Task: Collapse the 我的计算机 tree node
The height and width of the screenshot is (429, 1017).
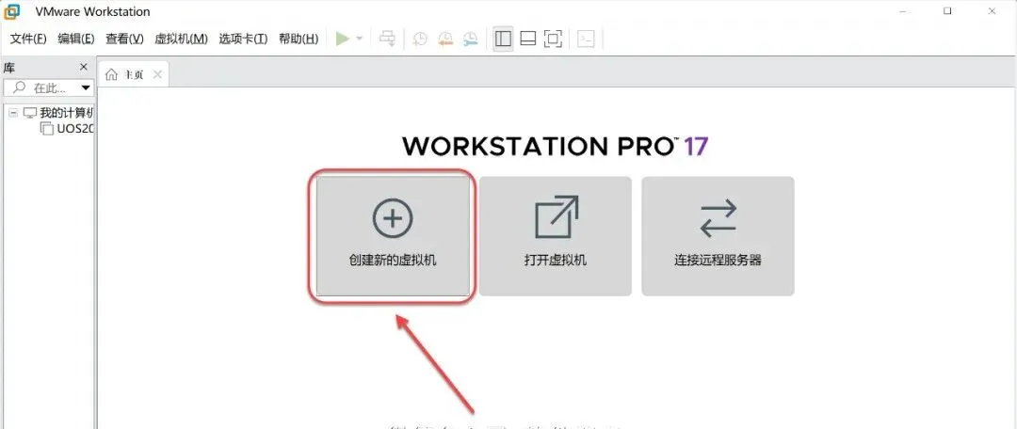Action: coord(13,113)
